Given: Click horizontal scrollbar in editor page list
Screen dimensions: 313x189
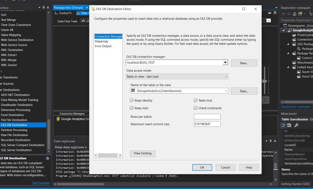Looking at the screenshot, I should [108, 155].
